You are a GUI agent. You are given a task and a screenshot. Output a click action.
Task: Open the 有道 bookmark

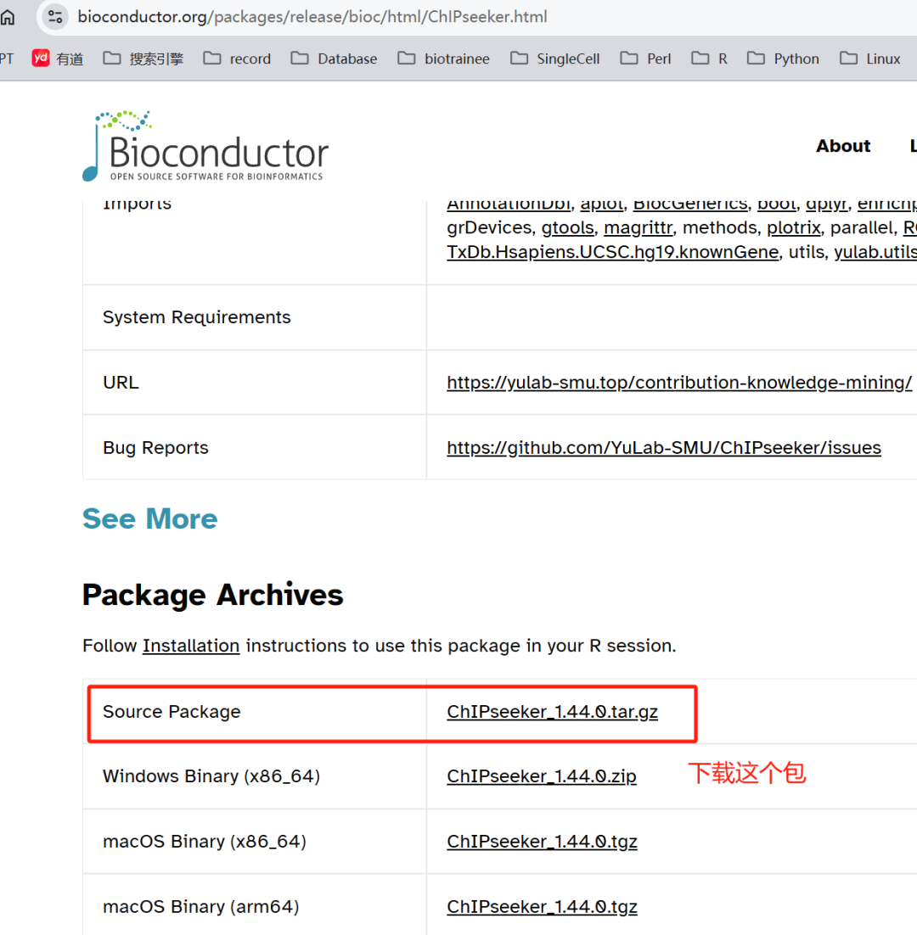point(57,59)
